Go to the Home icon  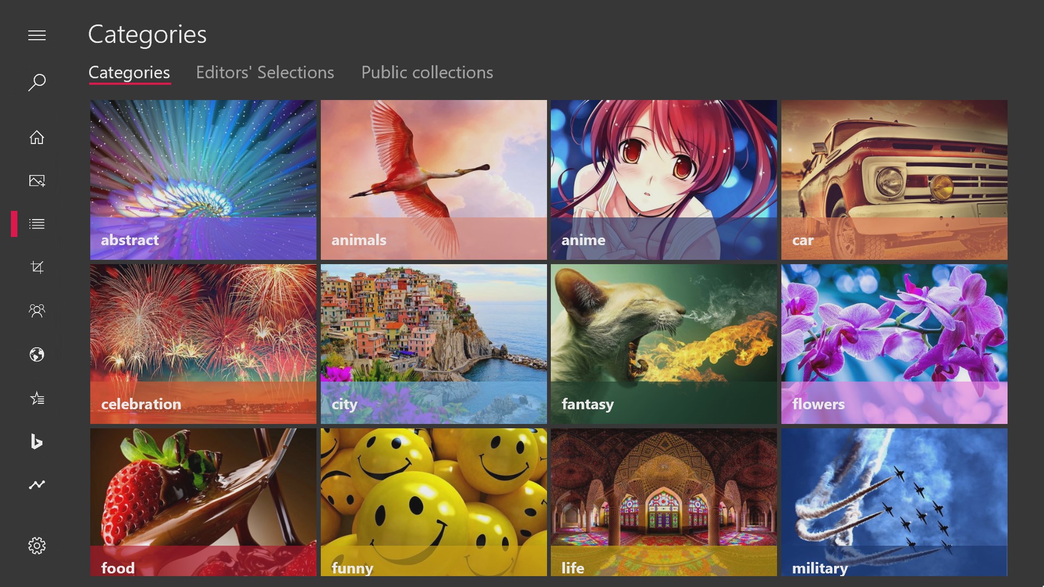37,138
